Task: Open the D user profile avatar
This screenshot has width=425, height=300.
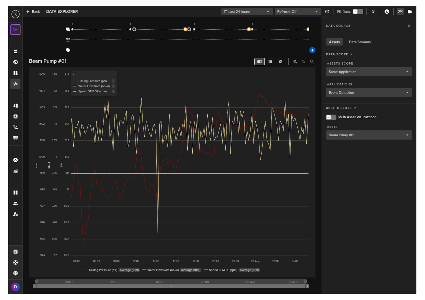Action: pyautogui.click(x=16, y=287)
